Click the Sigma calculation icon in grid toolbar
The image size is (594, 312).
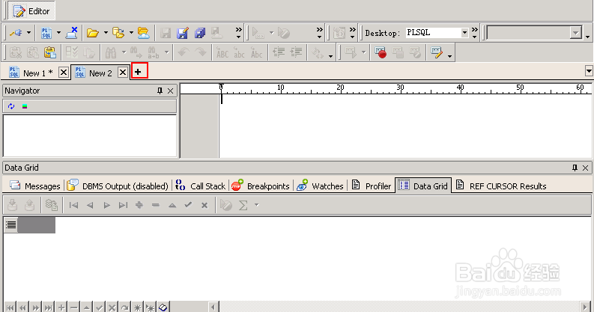pos(243,205)
